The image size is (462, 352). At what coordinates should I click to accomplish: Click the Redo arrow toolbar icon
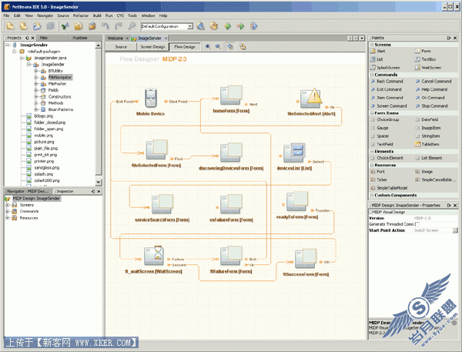click(x=119, y=26)
